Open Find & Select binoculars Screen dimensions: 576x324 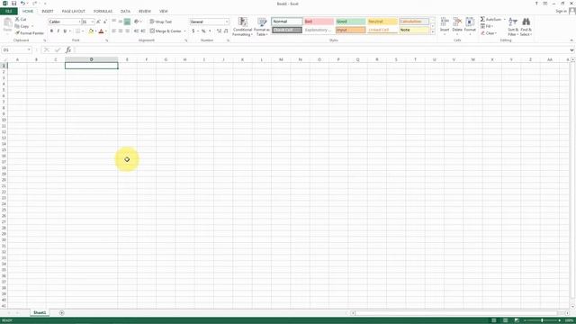coord(526,26)
